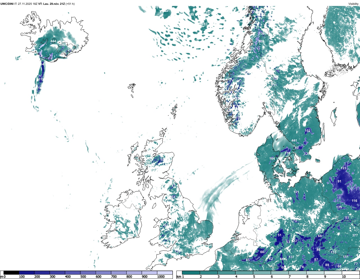Click the '209' value over northern Norway
The width and height of the screenshot is (360, 279).
pos(261,41)
